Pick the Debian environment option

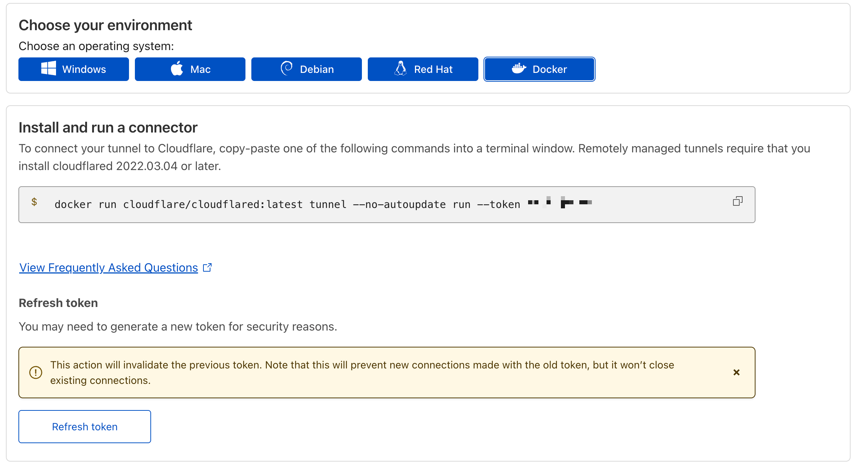click(x=306, y=69)
